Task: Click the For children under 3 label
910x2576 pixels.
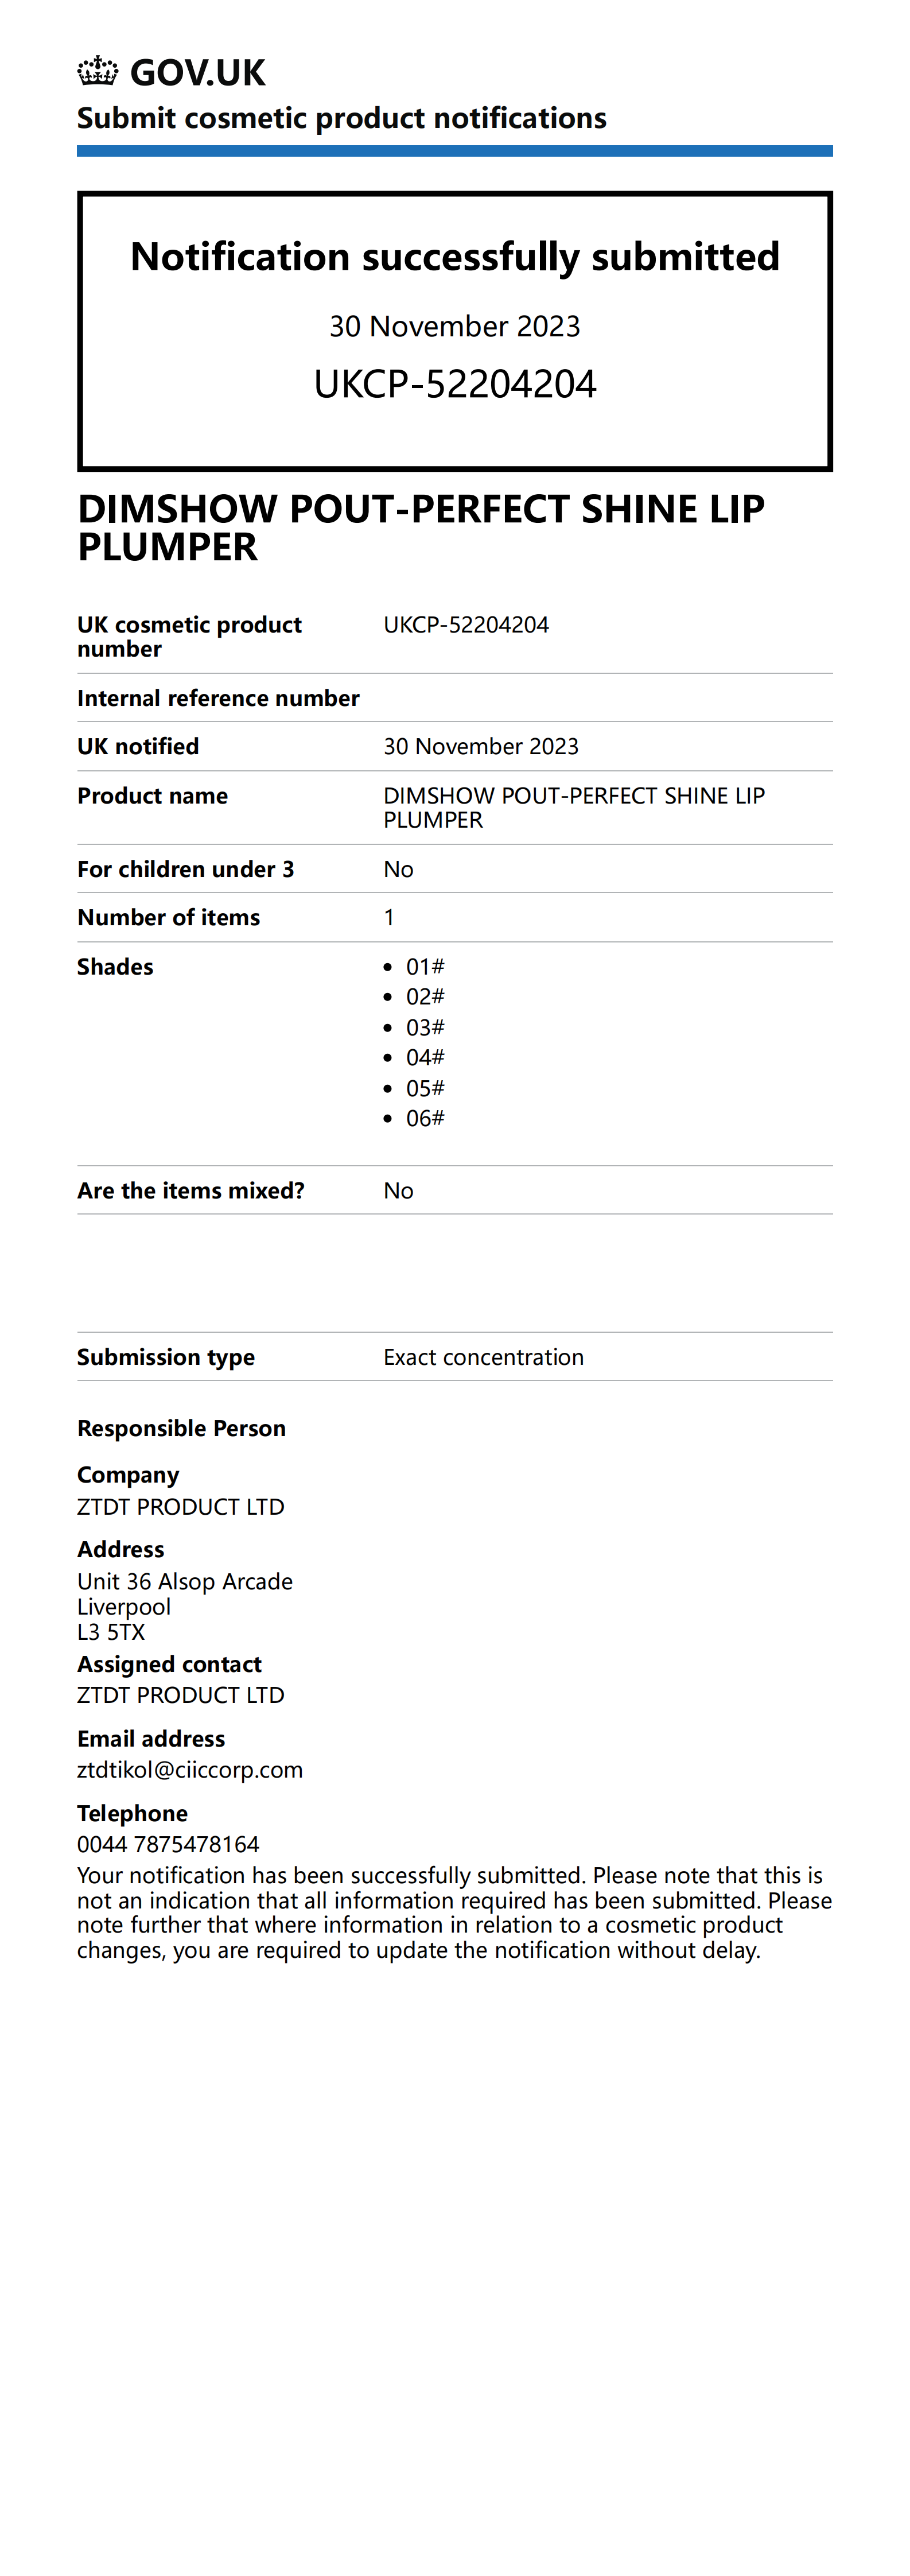Action: [185, 869]
